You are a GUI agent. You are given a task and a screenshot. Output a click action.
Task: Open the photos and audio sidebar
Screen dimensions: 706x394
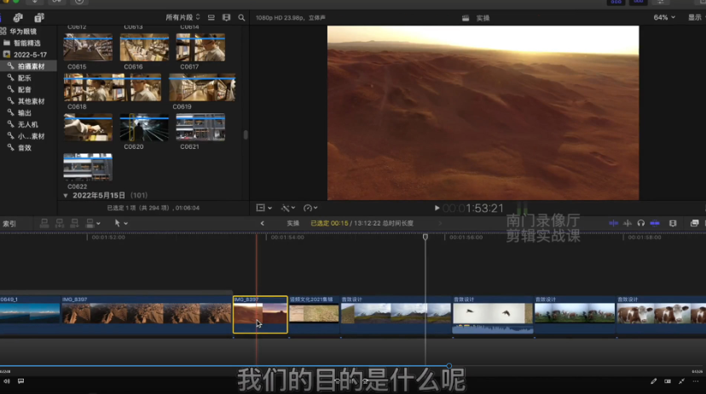tap(18, 18)
